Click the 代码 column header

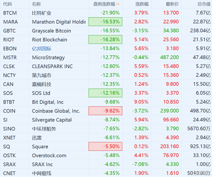8,4
